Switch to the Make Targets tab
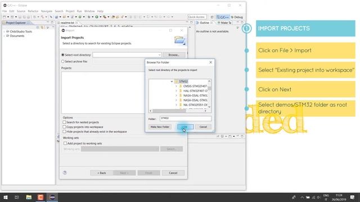360x202 pixels. 224,22
